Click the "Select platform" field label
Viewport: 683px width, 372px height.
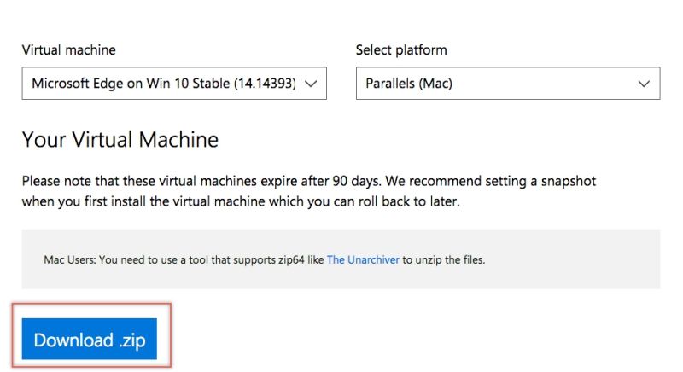400,50
